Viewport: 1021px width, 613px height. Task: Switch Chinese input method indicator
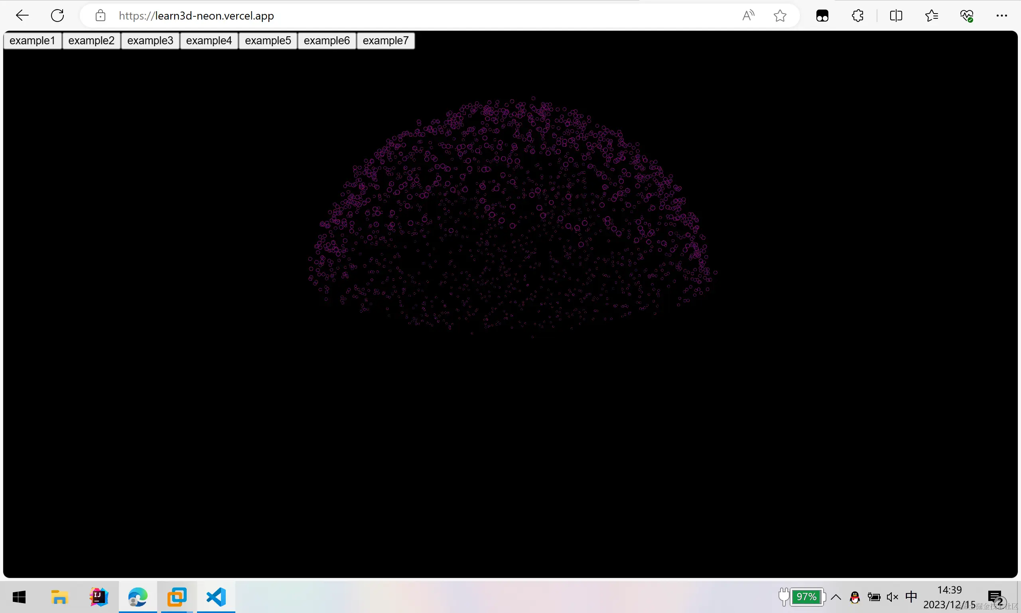pyautogui.click(x=911, y=597)
